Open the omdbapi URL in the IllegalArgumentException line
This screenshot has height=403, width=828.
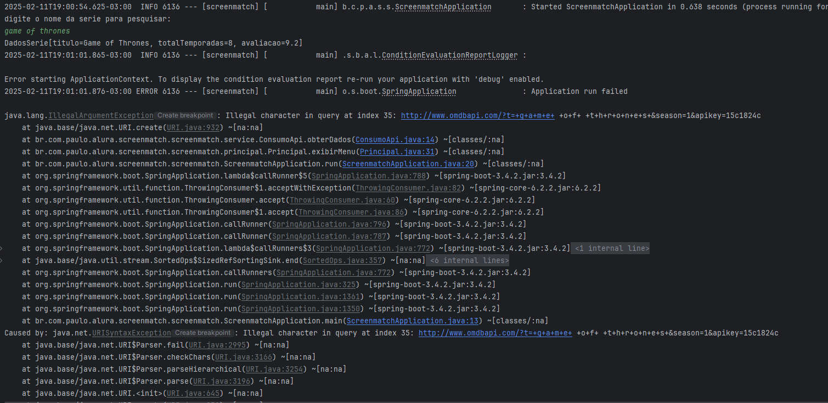[478, 116]
